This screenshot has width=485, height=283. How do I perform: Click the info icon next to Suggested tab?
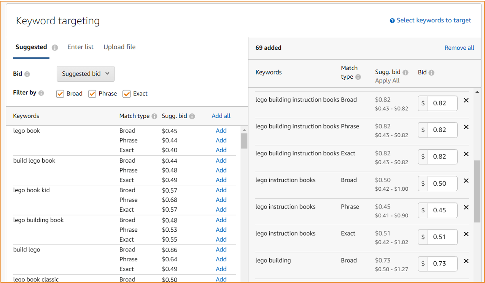click(54, 47)
